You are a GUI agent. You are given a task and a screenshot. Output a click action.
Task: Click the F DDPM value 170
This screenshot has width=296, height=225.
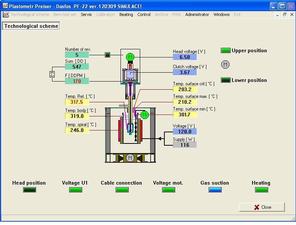pos(77,81)
